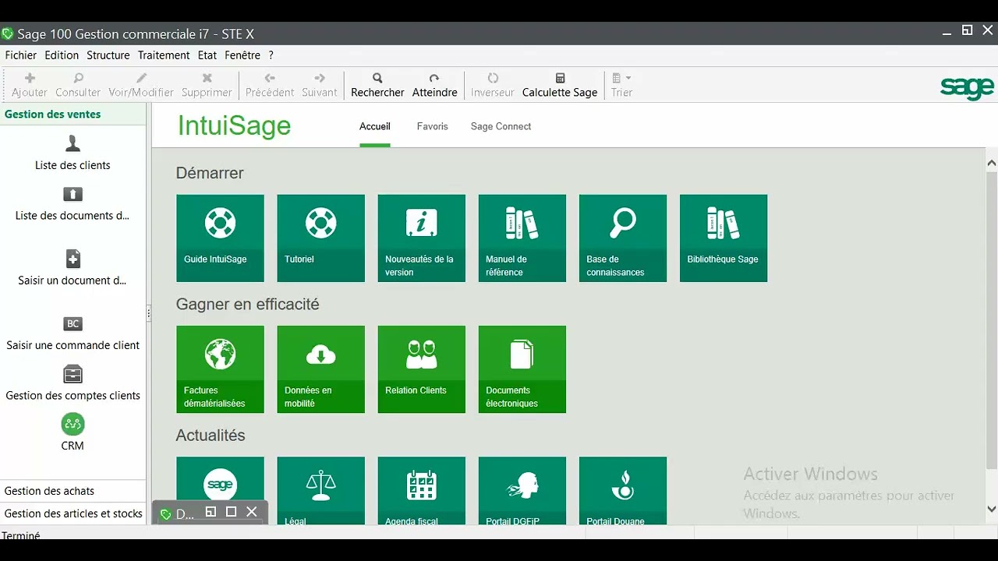Maximize the minimized D... window
The height and width of the screenshot is (561, 998).
coord(231,512)
